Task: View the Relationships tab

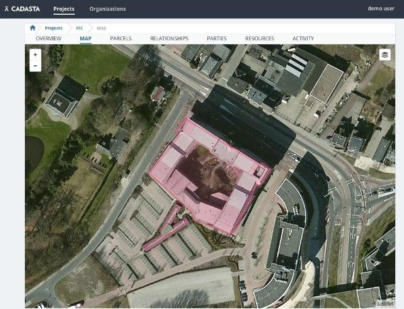Action: point(169,39)
